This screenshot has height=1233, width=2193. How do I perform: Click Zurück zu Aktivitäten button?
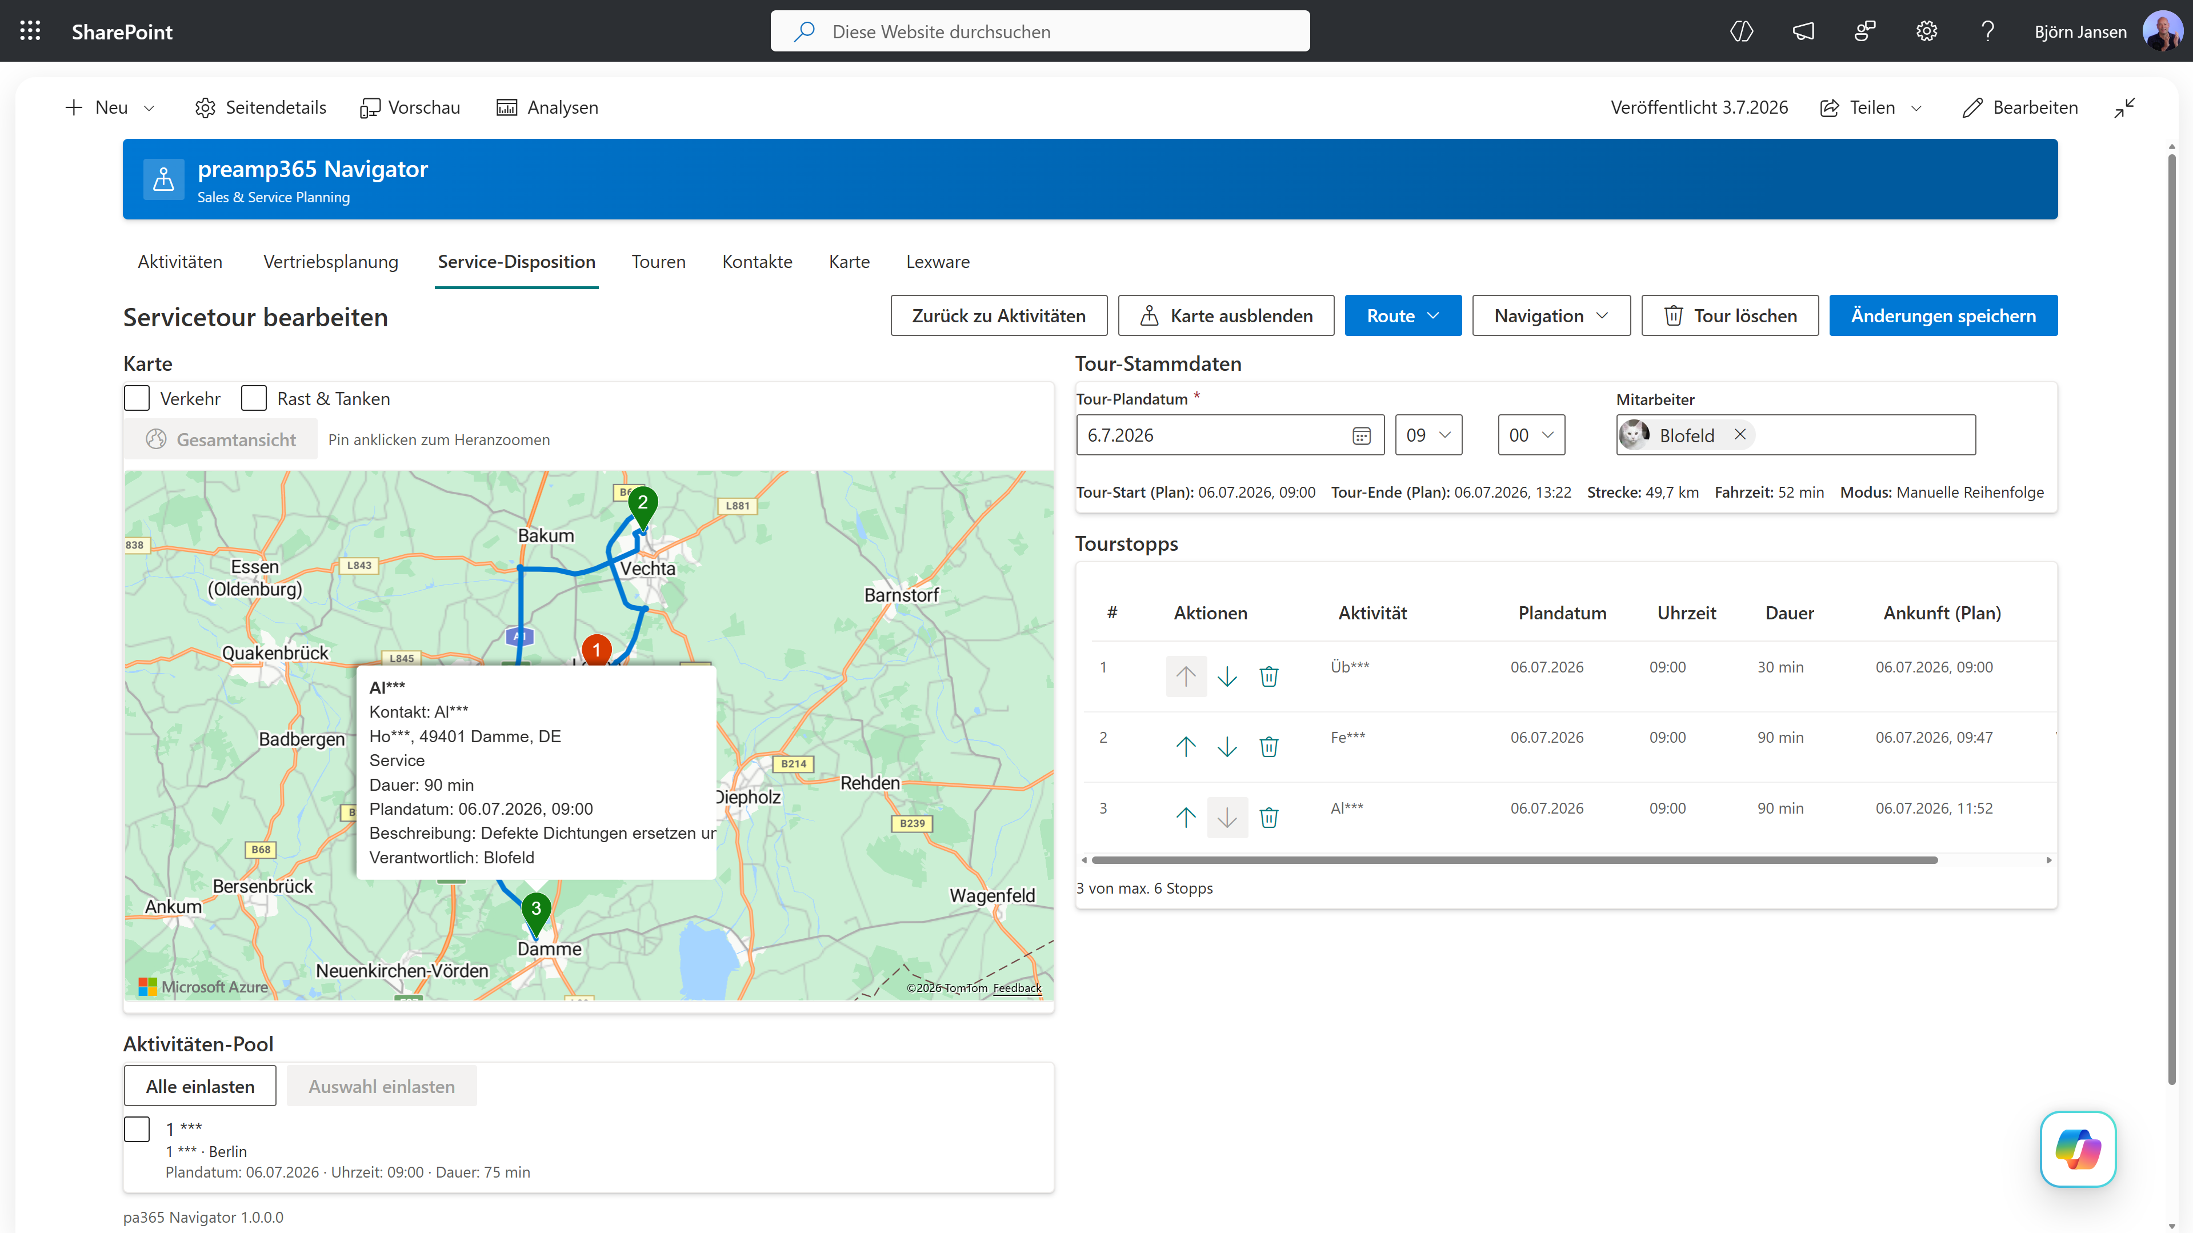[999, 316]
